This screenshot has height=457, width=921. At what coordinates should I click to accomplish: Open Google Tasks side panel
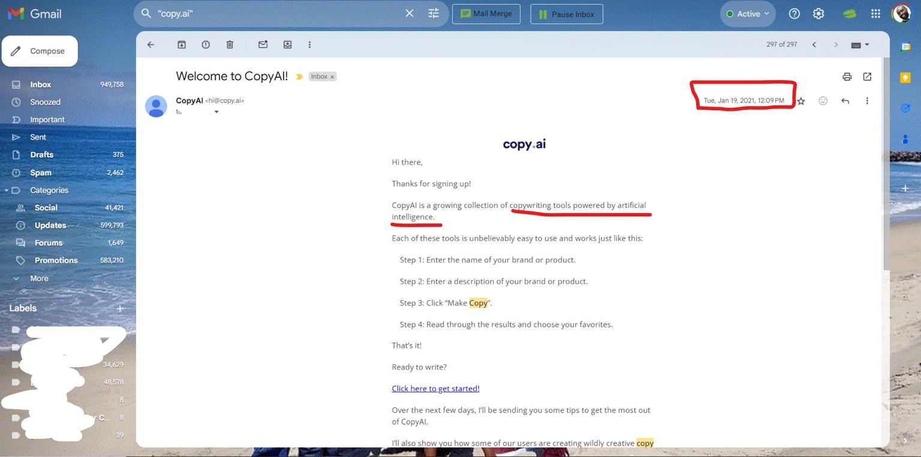pos(905,108)
